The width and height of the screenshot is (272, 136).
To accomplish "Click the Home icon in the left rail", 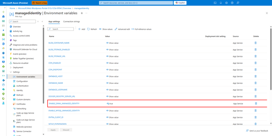I will (x=3, y=16).
